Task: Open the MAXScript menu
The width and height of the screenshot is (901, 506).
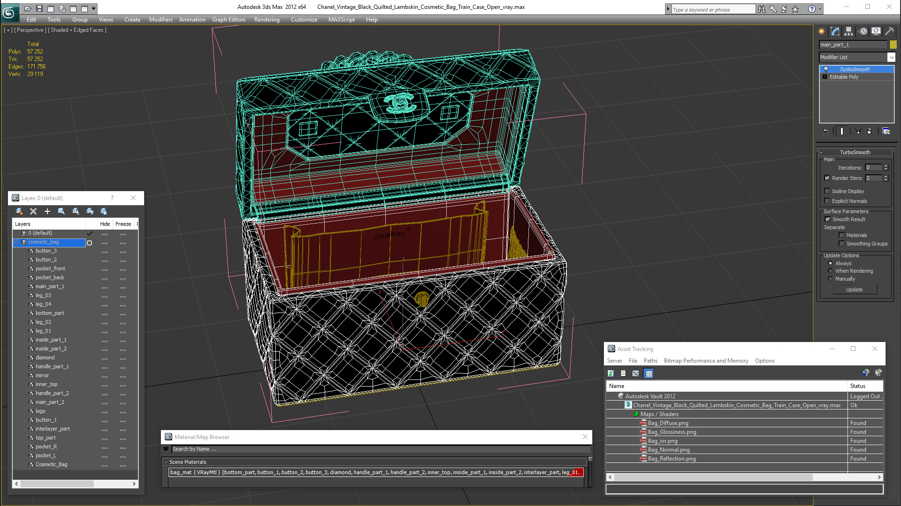Action: 342,20
